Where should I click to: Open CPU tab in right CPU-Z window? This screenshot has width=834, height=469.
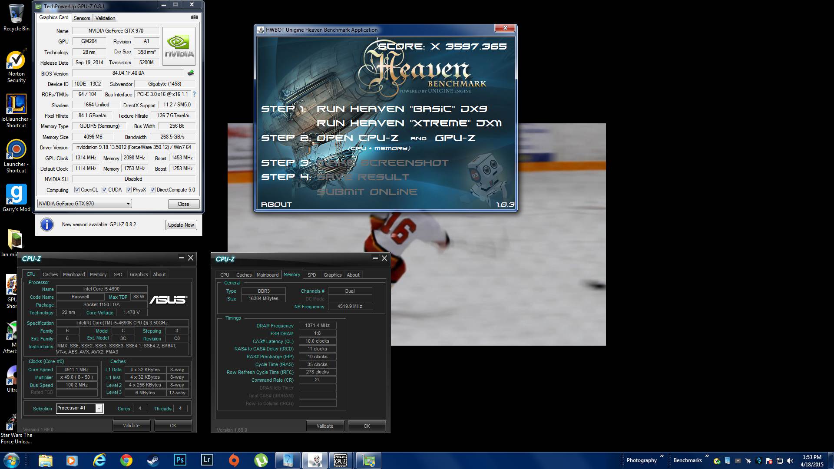pyautogui.click(x=225, y=275)
